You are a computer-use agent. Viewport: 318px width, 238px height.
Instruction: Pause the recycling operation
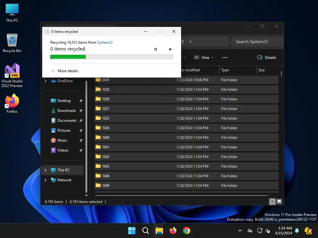coord(156,49)
